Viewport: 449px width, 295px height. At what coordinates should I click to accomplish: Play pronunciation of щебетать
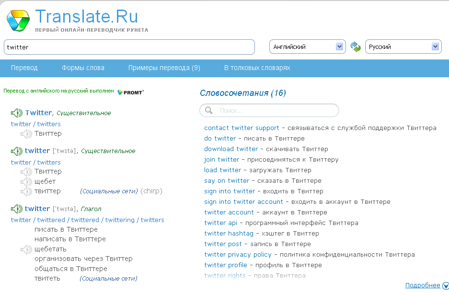pyautogui.click(x=26, y=249)
